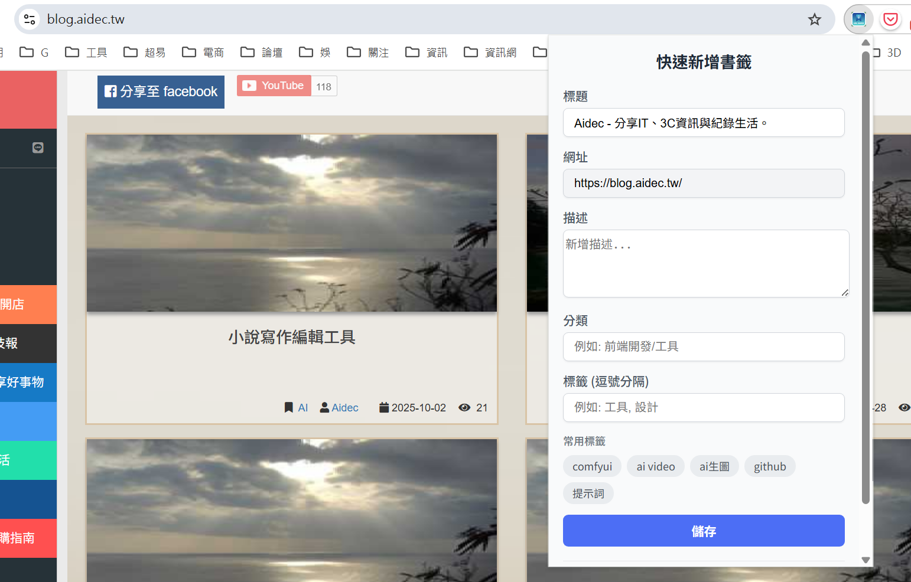Select the comfyui common tag chip
Image resolution: width=911 pixels, height=582 pixels.
click(592, 466)
